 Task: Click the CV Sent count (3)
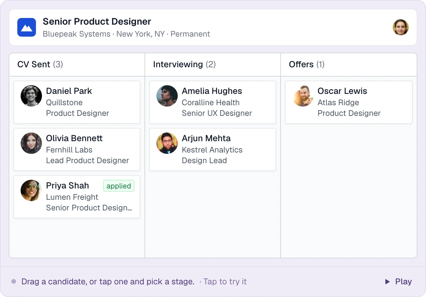[x=58, y=64]
